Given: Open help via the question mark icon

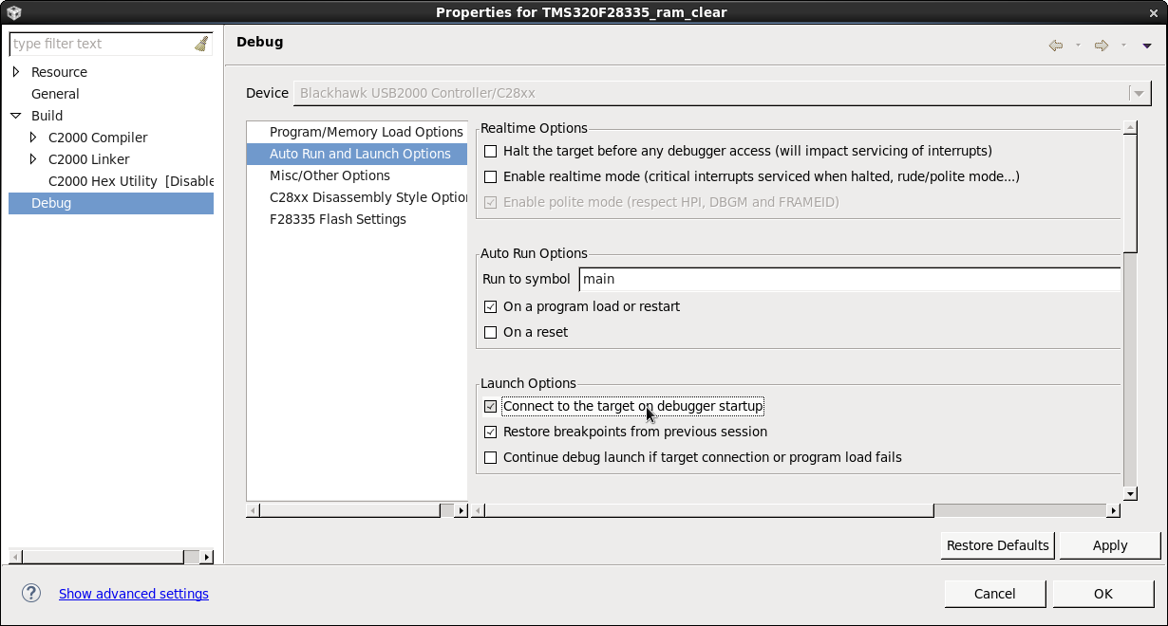Looking at the screenshot, I should tap(30, 593).
